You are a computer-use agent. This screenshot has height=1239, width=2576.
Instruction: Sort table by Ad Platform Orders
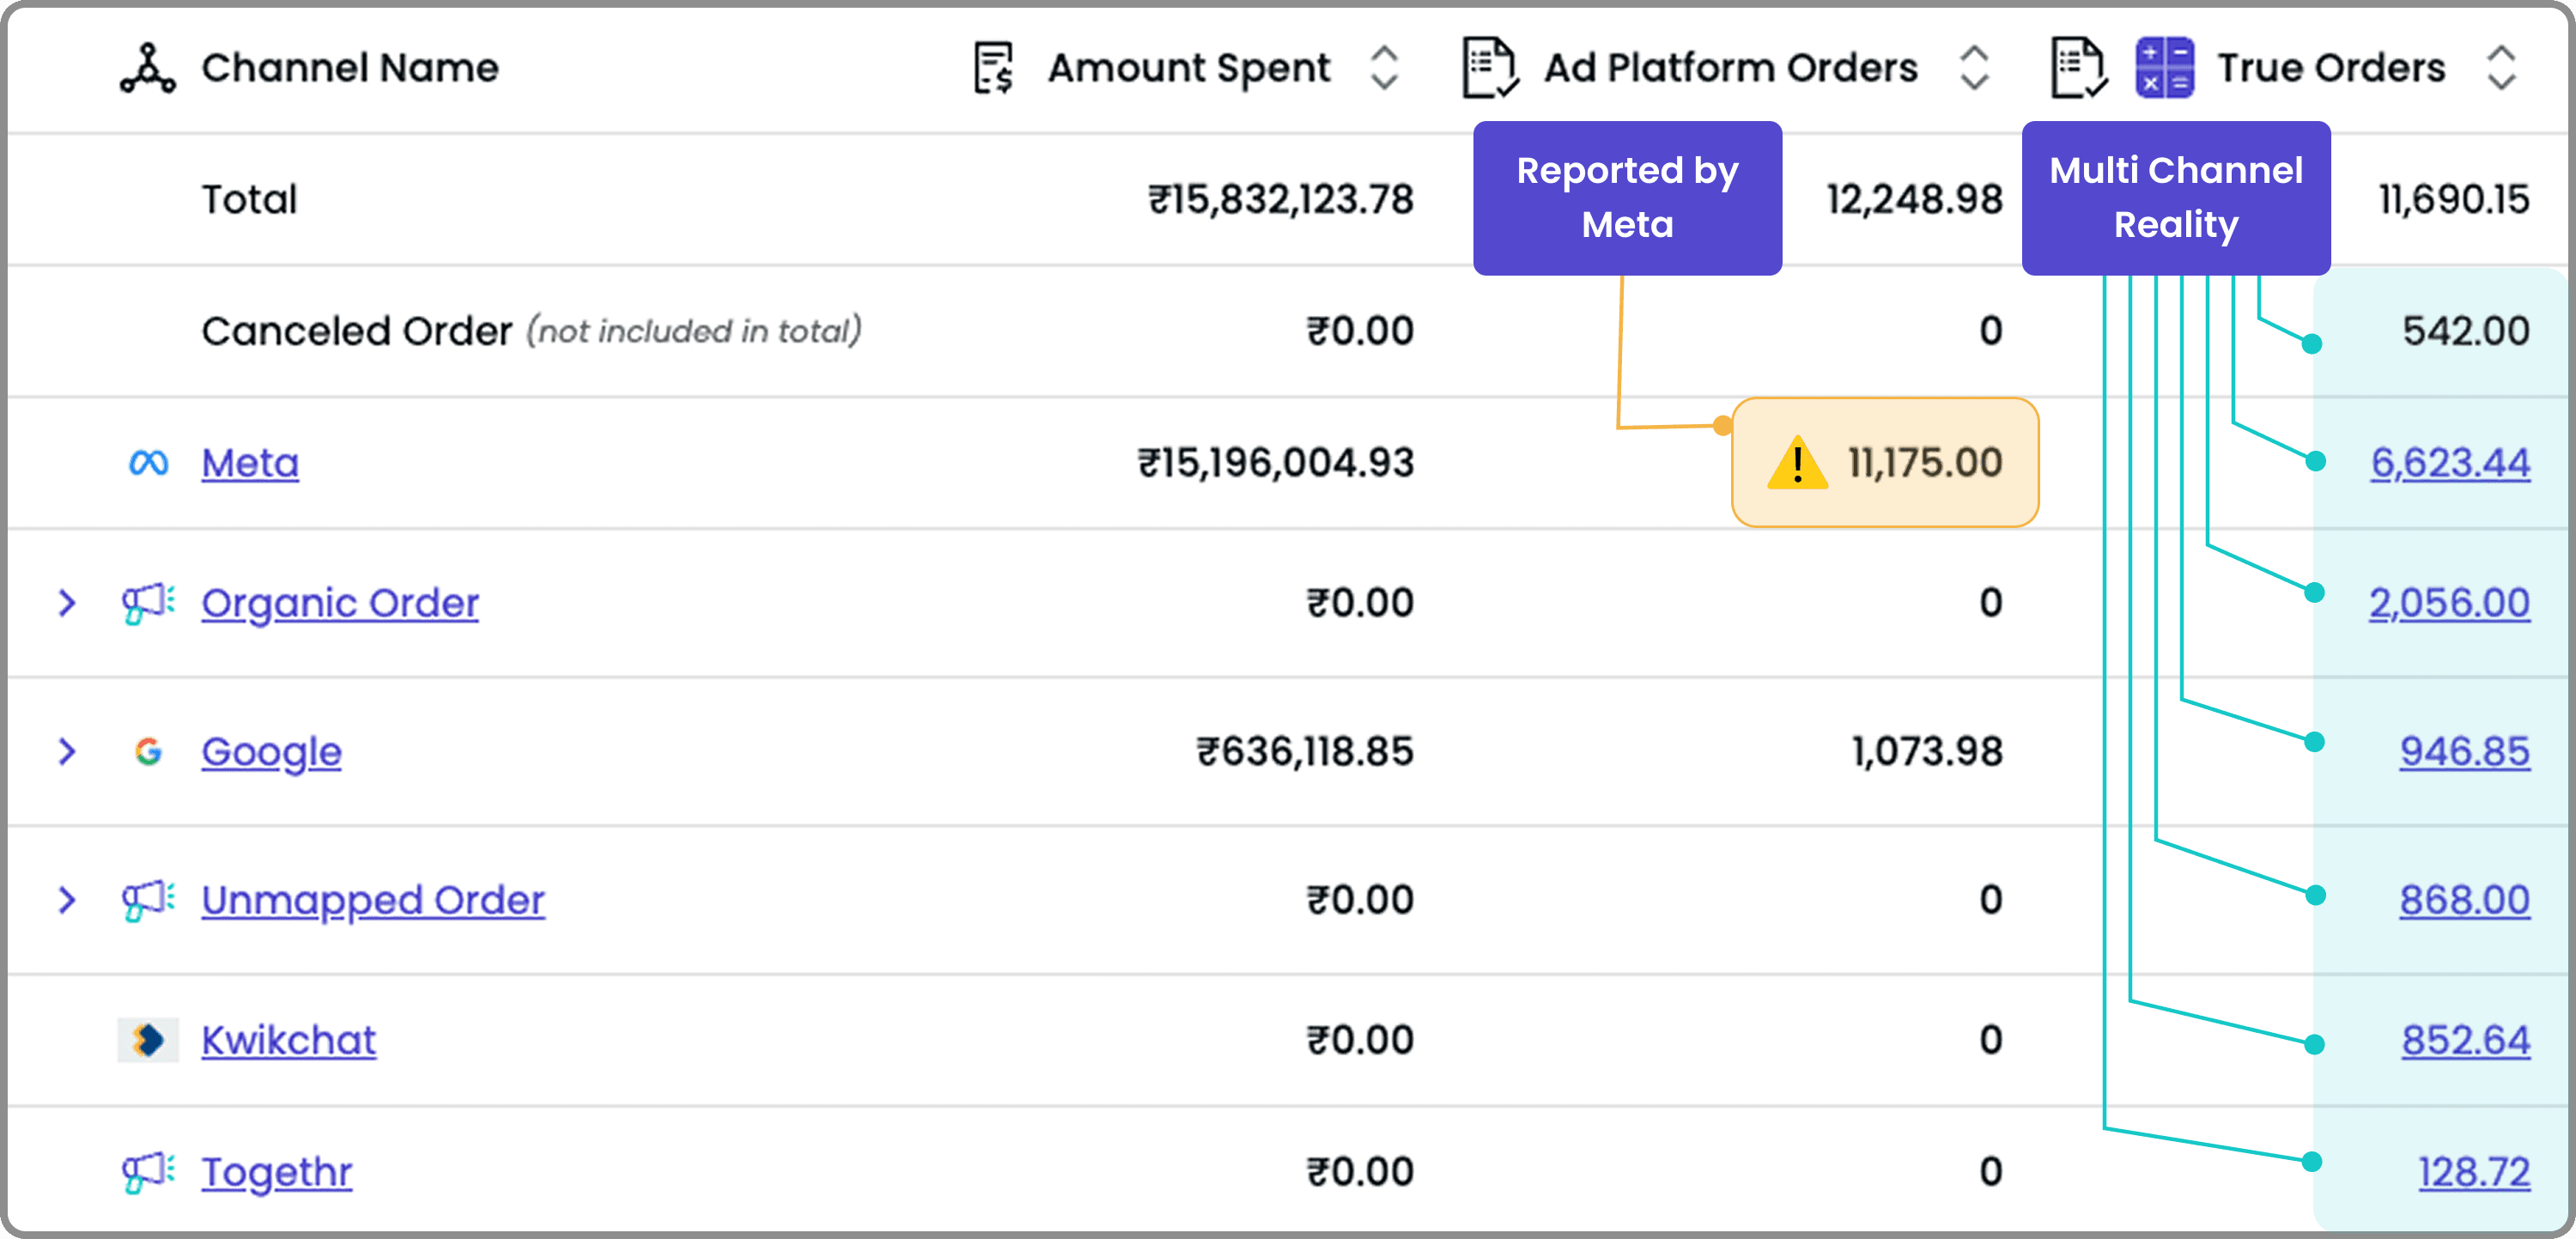coord(1974,68)
